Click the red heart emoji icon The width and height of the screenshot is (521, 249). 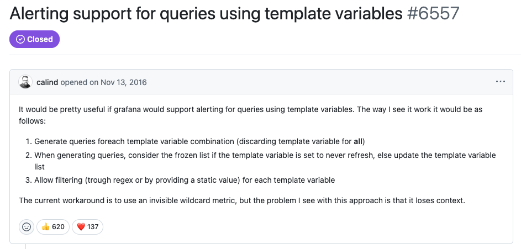click(81, 227)
